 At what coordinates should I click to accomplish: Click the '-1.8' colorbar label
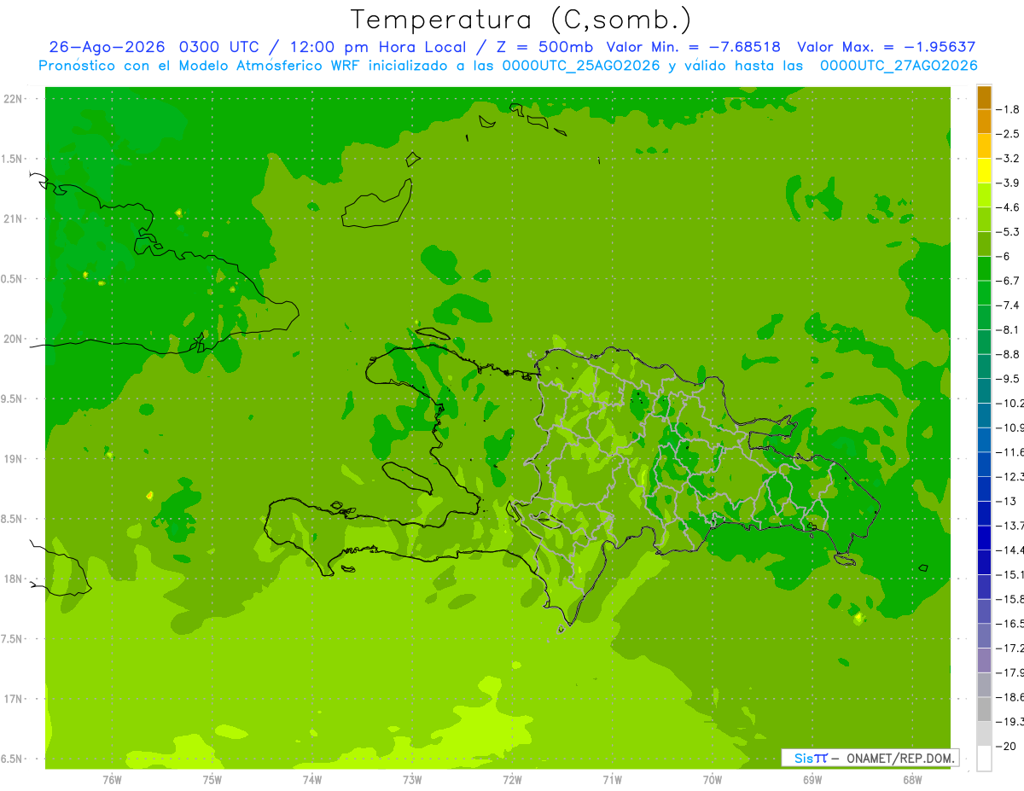(1009, 109)
